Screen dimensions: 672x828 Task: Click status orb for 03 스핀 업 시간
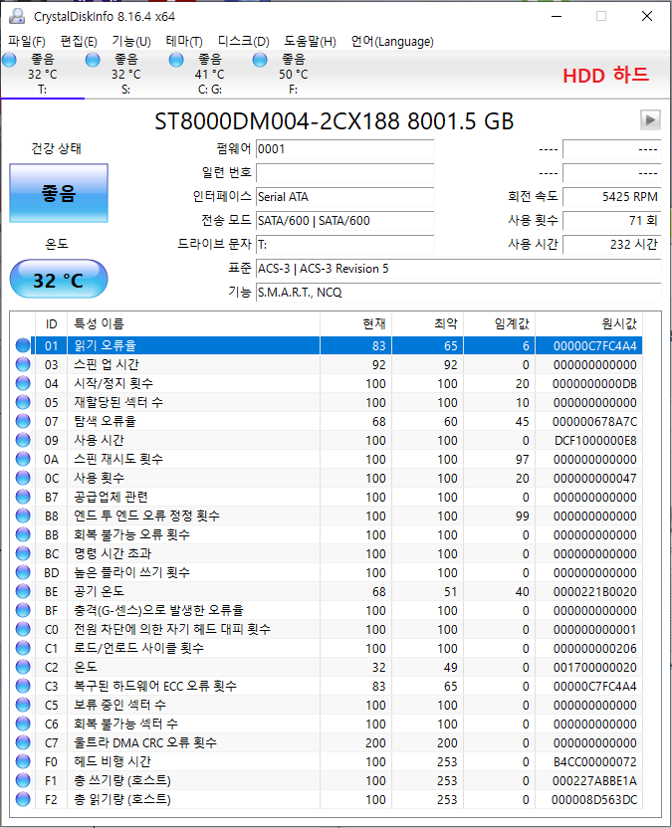point(23,364)
